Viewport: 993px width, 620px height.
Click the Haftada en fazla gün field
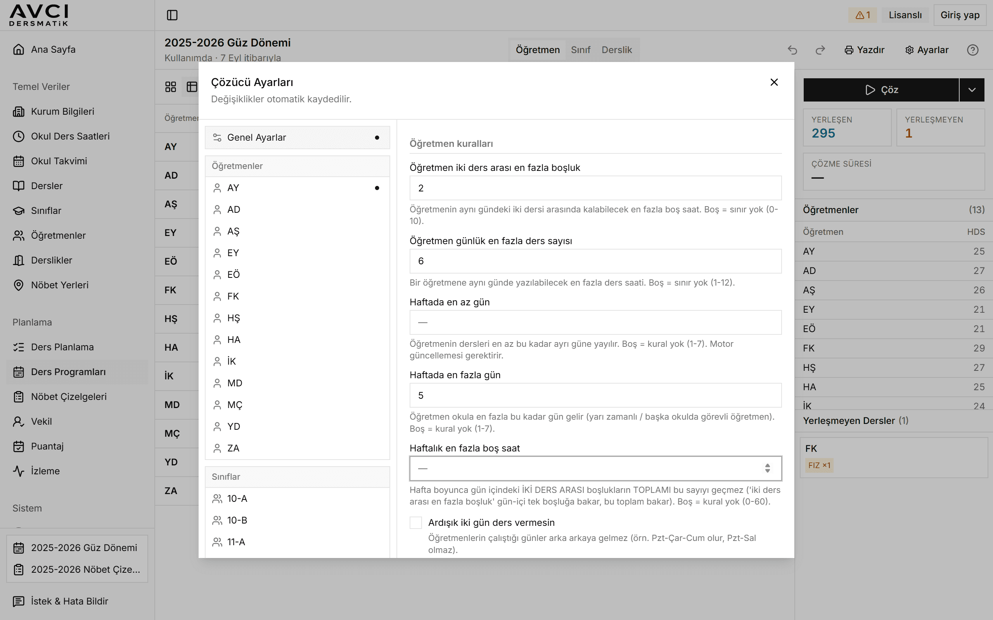coord(595,395)
